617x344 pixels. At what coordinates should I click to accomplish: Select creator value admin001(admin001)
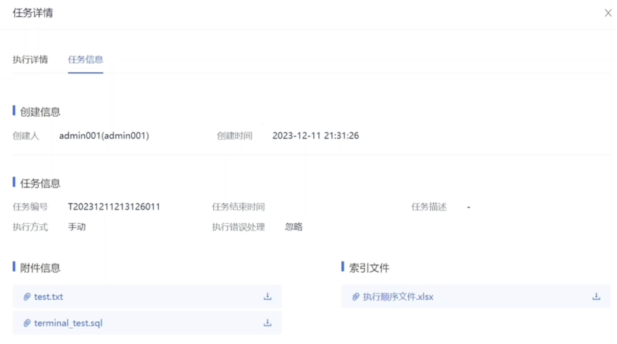[x=104, y=136]
